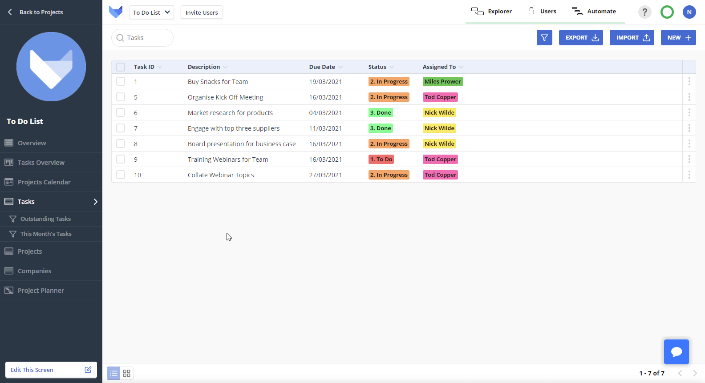Click the IMPORT button
This screenshot has width=705, height=383.
click(x=632, y=38)
